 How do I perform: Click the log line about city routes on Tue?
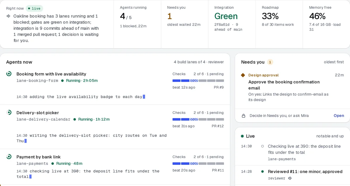(92, 138)
